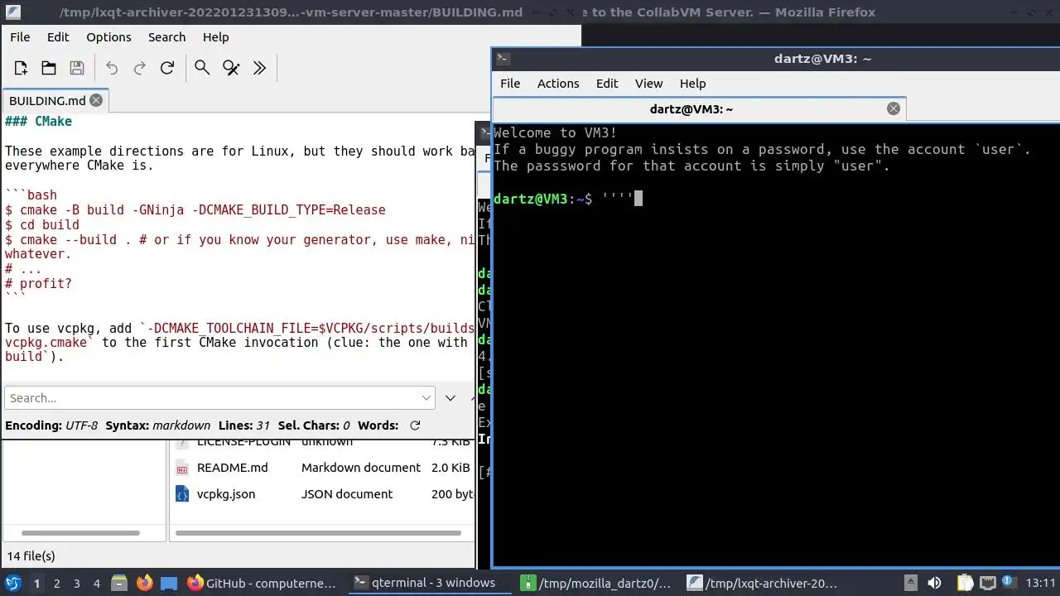Viewport: 1060px width, 596px height.
Task: Launch the file manager from the panel
Action: pos(118,583)
